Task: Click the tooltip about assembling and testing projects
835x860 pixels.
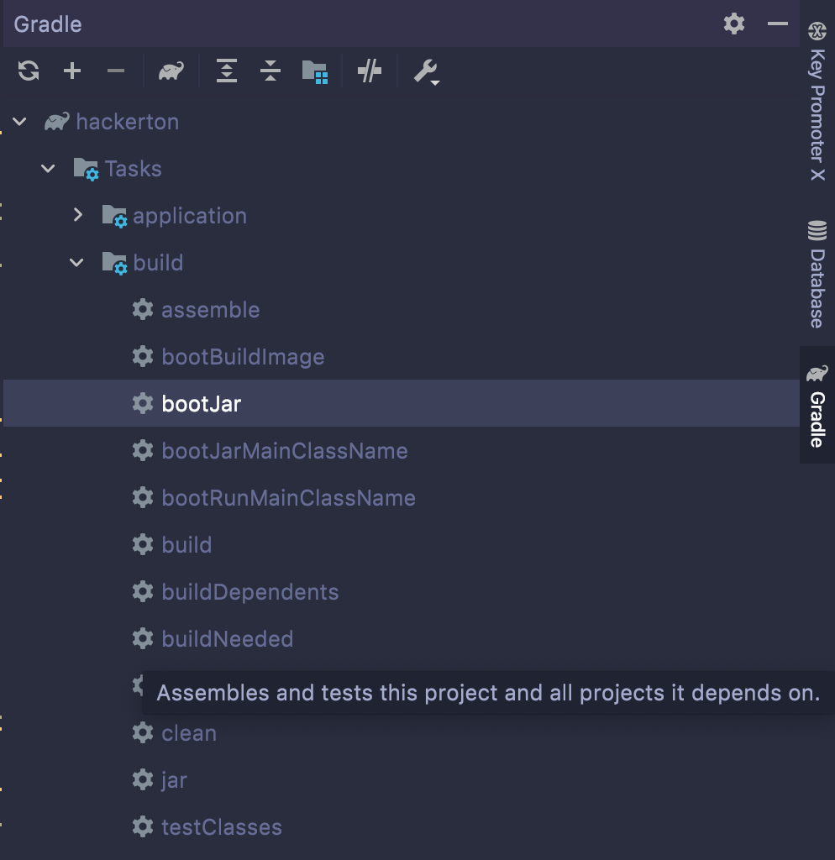Action: (x=488, y=693)
